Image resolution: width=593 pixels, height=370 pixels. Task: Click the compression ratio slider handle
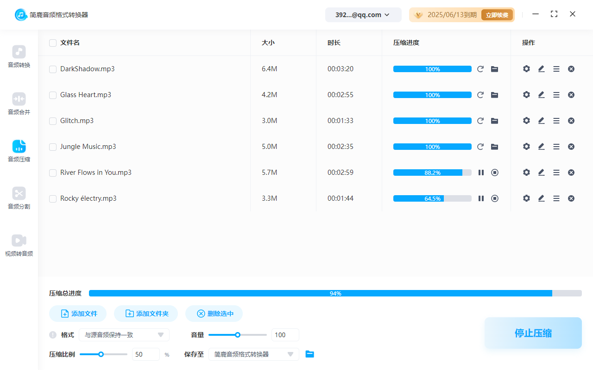pyautogui.click(x=101, y=354)
